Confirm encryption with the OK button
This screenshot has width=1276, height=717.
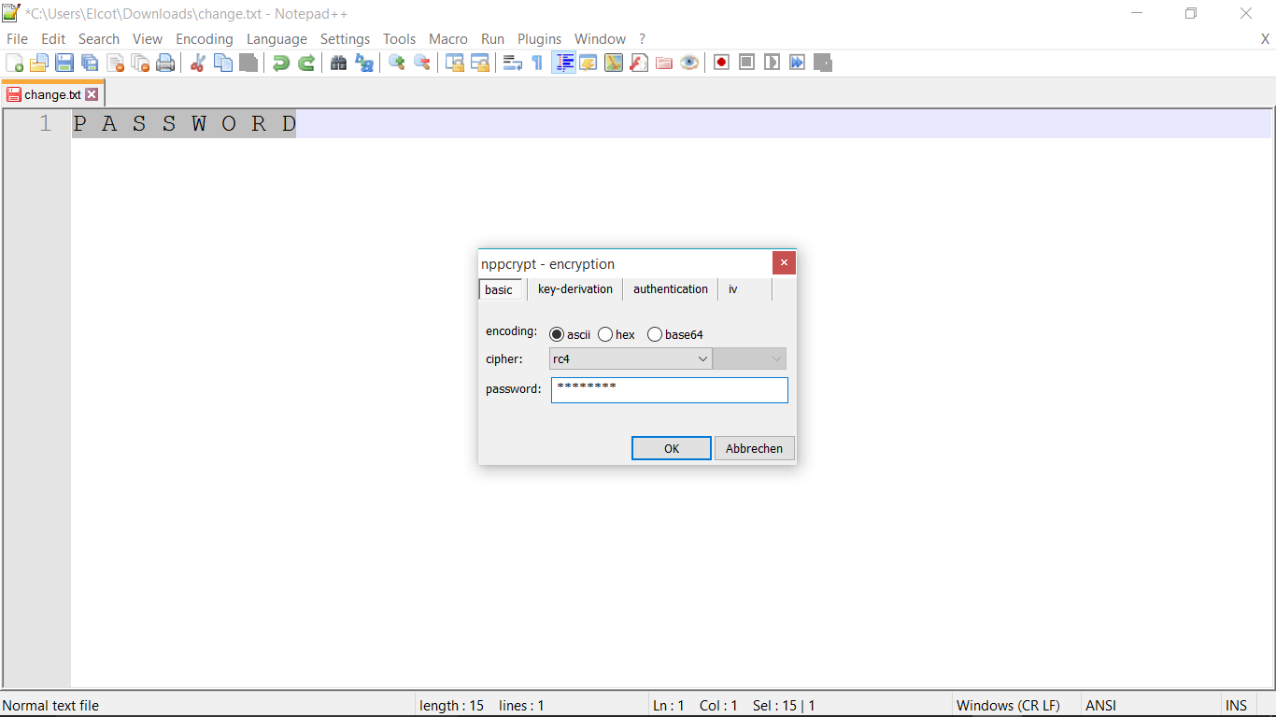click(x=671, y=448)
